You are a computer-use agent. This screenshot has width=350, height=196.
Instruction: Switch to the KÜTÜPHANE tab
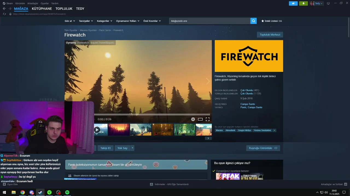pyautogui.click(x=42, y=9)
